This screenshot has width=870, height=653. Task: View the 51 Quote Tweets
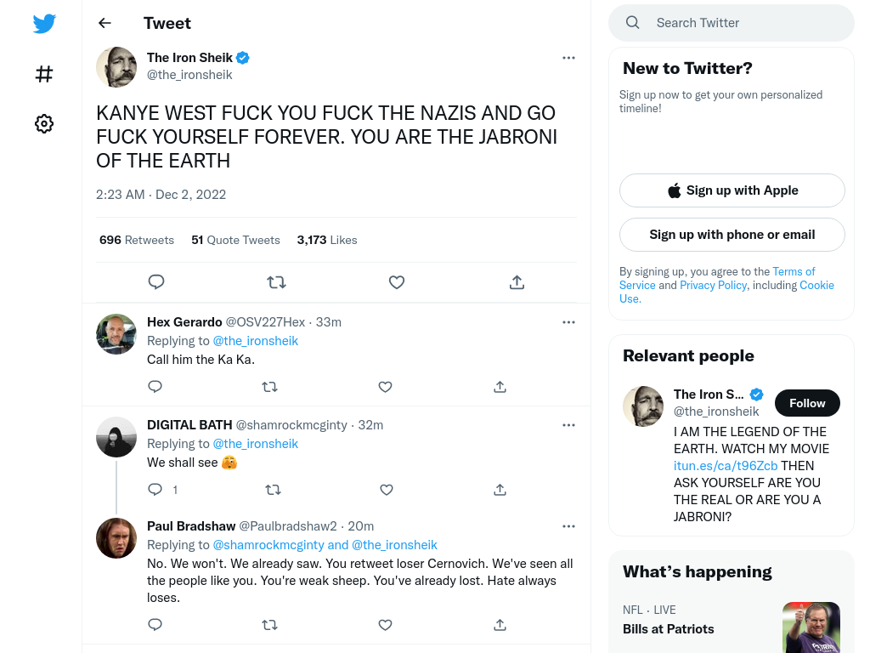click(x=235, y=240)
